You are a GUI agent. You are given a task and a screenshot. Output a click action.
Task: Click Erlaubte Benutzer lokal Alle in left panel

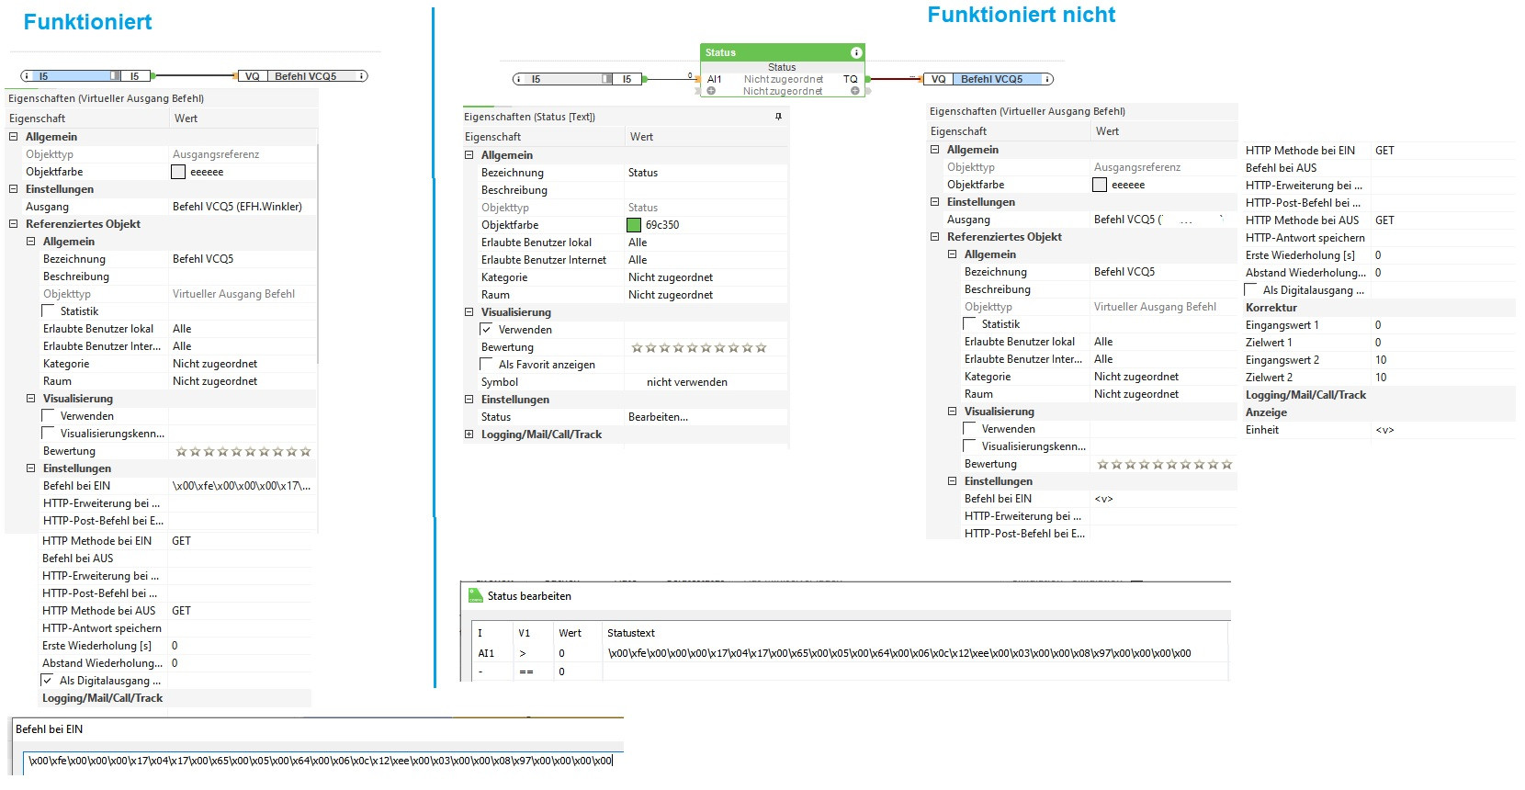pyautogui.click(x=182, y=328)
